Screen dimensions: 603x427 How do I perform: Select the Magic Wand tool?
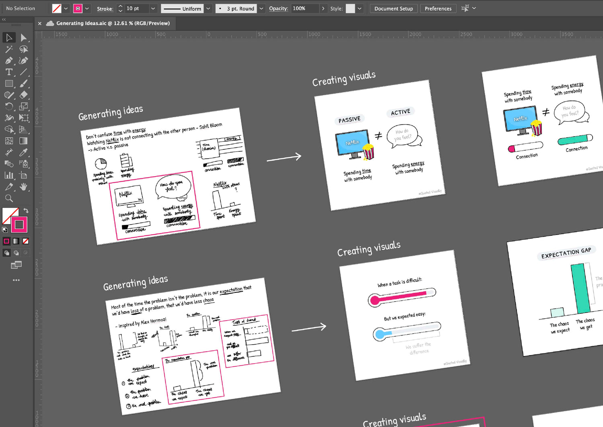coord(9,49)
